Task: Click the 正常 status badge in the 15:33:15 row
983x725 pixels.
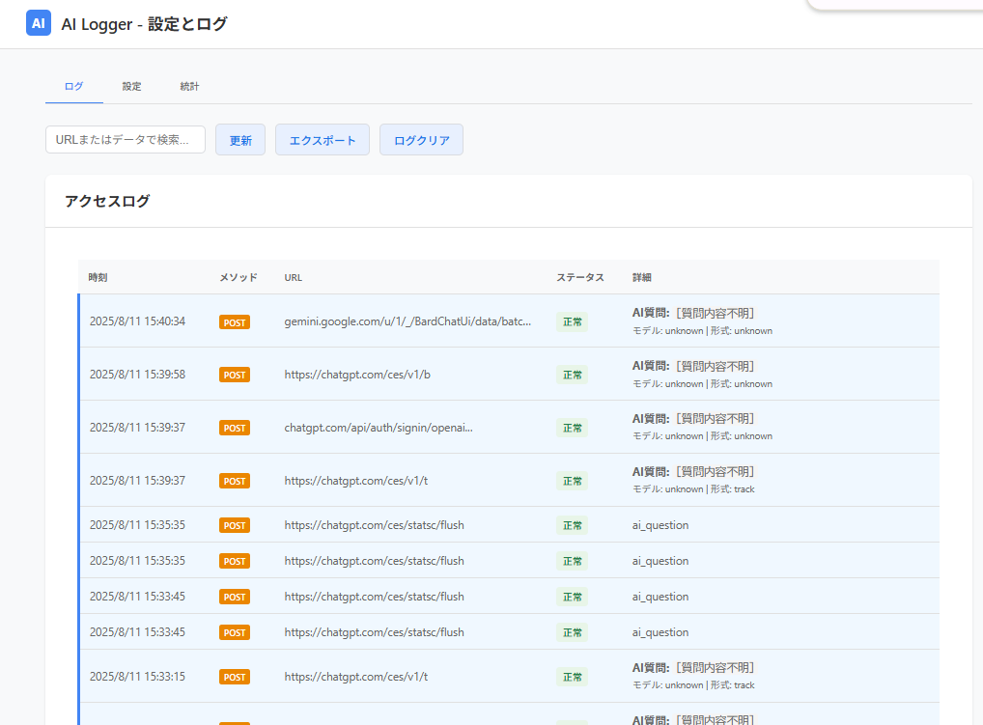Action: tap(572, 678)
